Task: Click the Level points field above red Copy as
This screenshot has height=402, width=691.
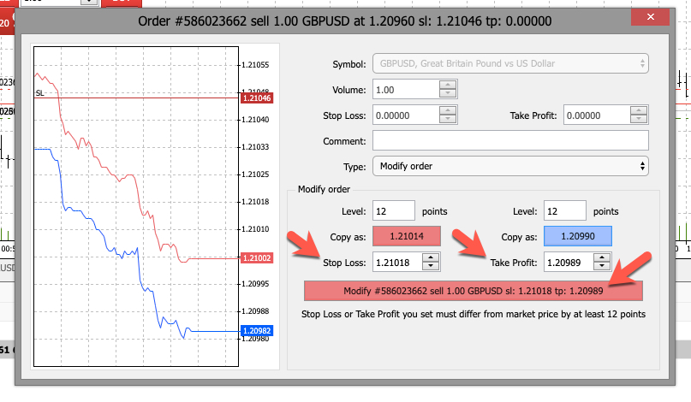Action: click(394, 210)
